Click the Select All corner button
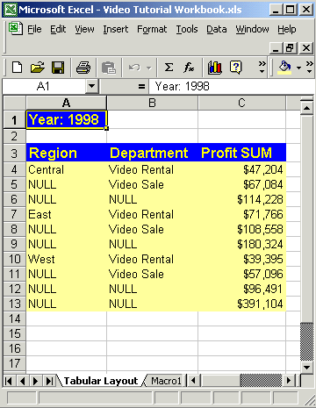This screenshot has height=408, width=316. pos(14,103)
